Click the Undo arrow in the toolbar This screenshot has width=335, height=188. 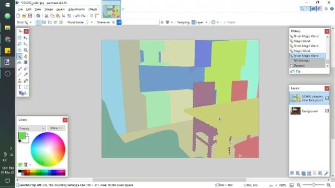[77, 16]
